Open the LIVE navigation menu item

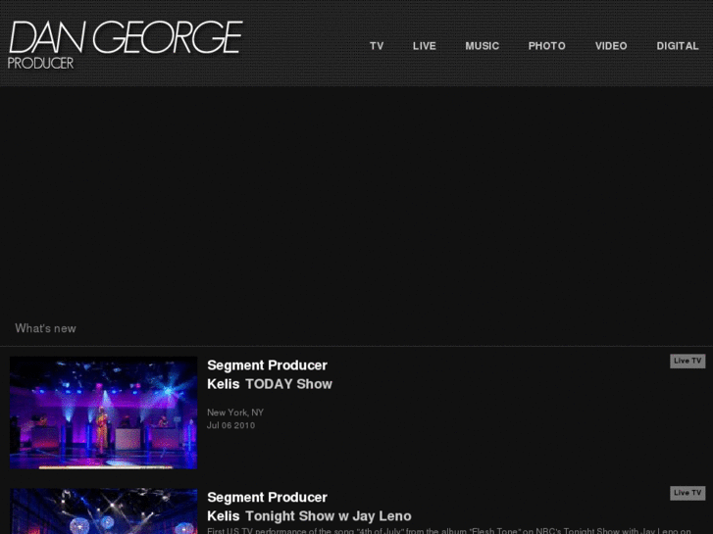click(x=425, y=46)
